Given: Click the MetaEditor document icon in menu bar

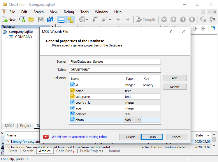Looking at the screenshot, I should 4,12.
